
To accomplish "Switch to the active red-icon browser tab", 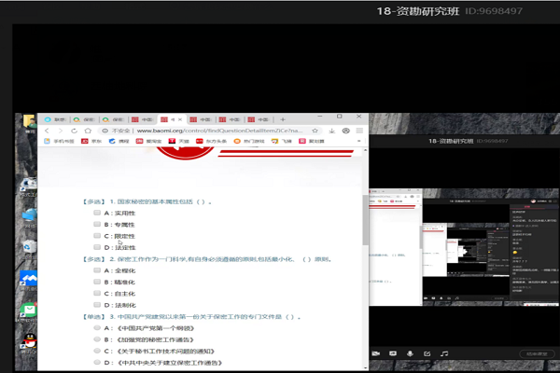I will [170, 119].
